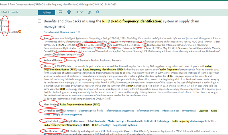The image size is (228, 135).
Task: Open uncontrolled term Radio-frequency-identification tags (RFID)
Action: coord(66,125)
